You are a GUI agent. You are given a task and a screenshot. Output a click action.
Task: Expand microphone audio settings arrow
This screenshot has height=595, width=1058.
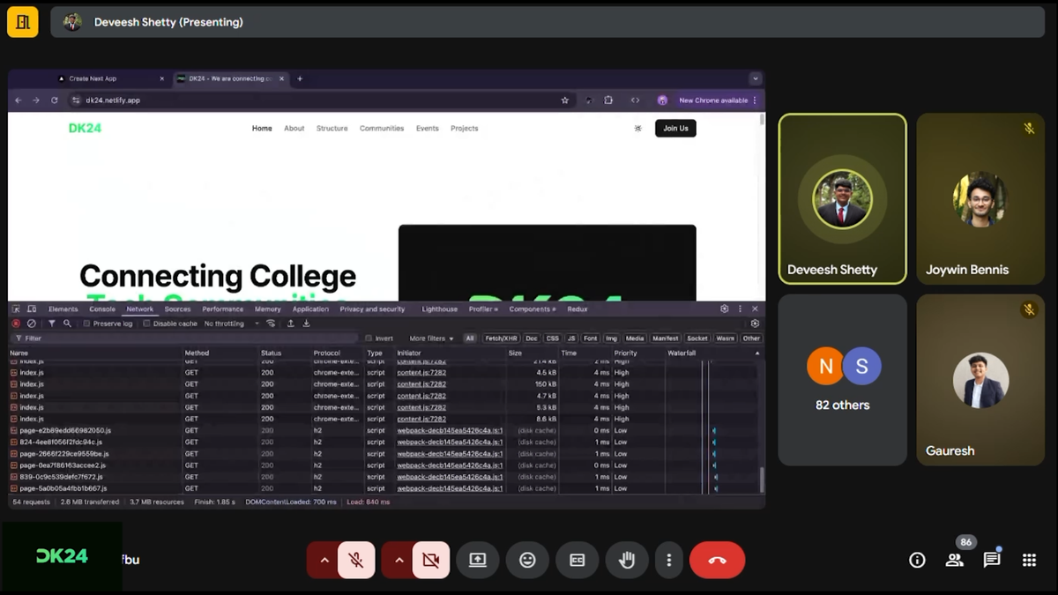tap(324, 560)
